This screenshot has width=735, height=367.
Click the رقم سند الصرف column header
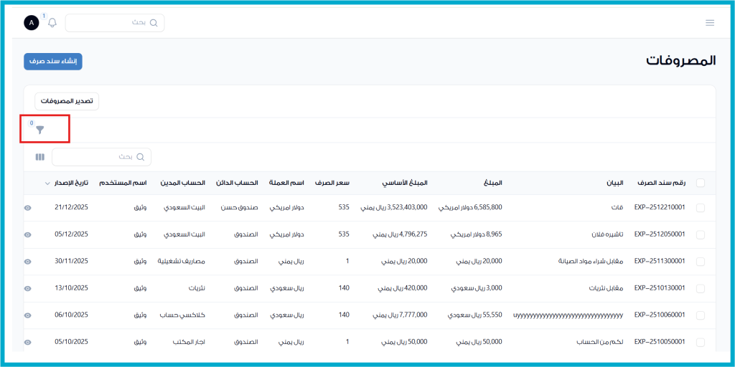point(660,183)
